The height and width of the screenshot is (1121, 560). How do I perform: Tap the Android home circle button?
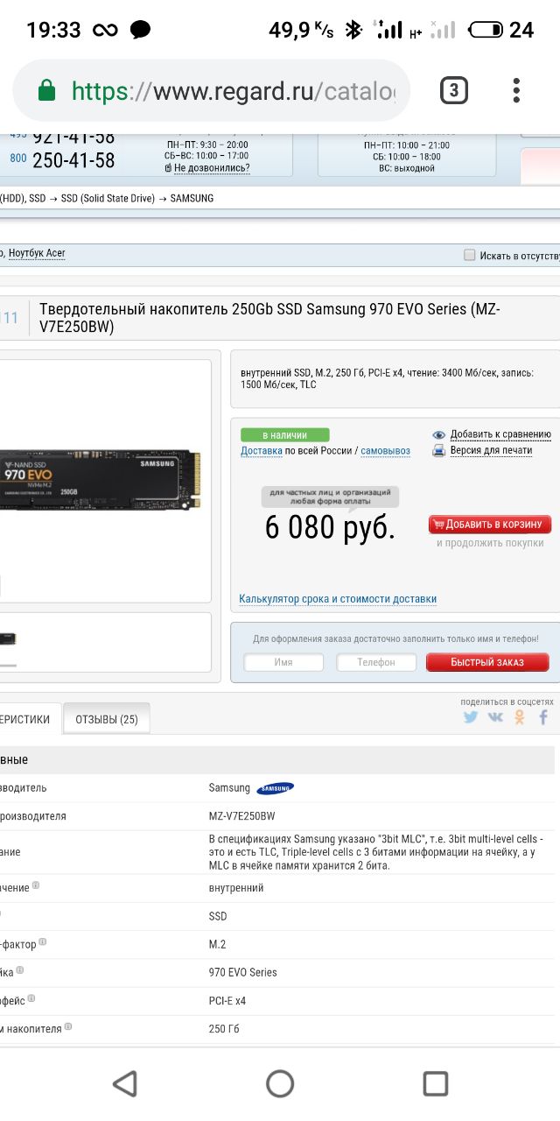coord(280,1083)
